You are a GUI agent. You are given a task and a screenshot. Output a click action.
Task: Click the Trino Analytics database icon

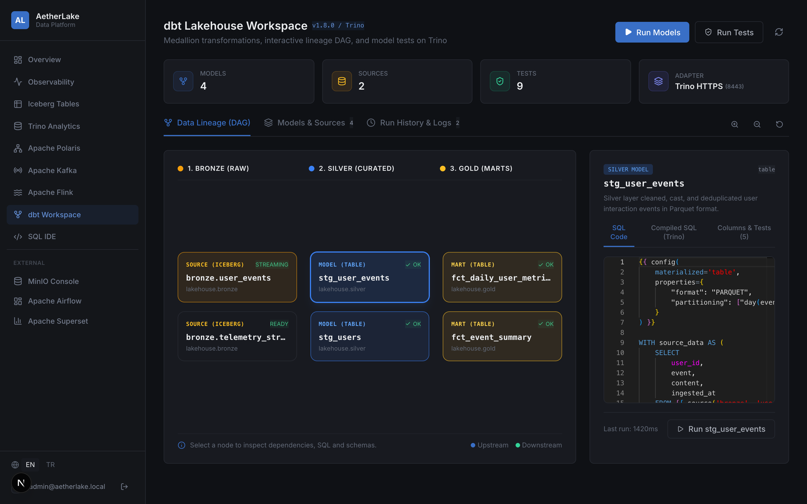tap(18, 126)
